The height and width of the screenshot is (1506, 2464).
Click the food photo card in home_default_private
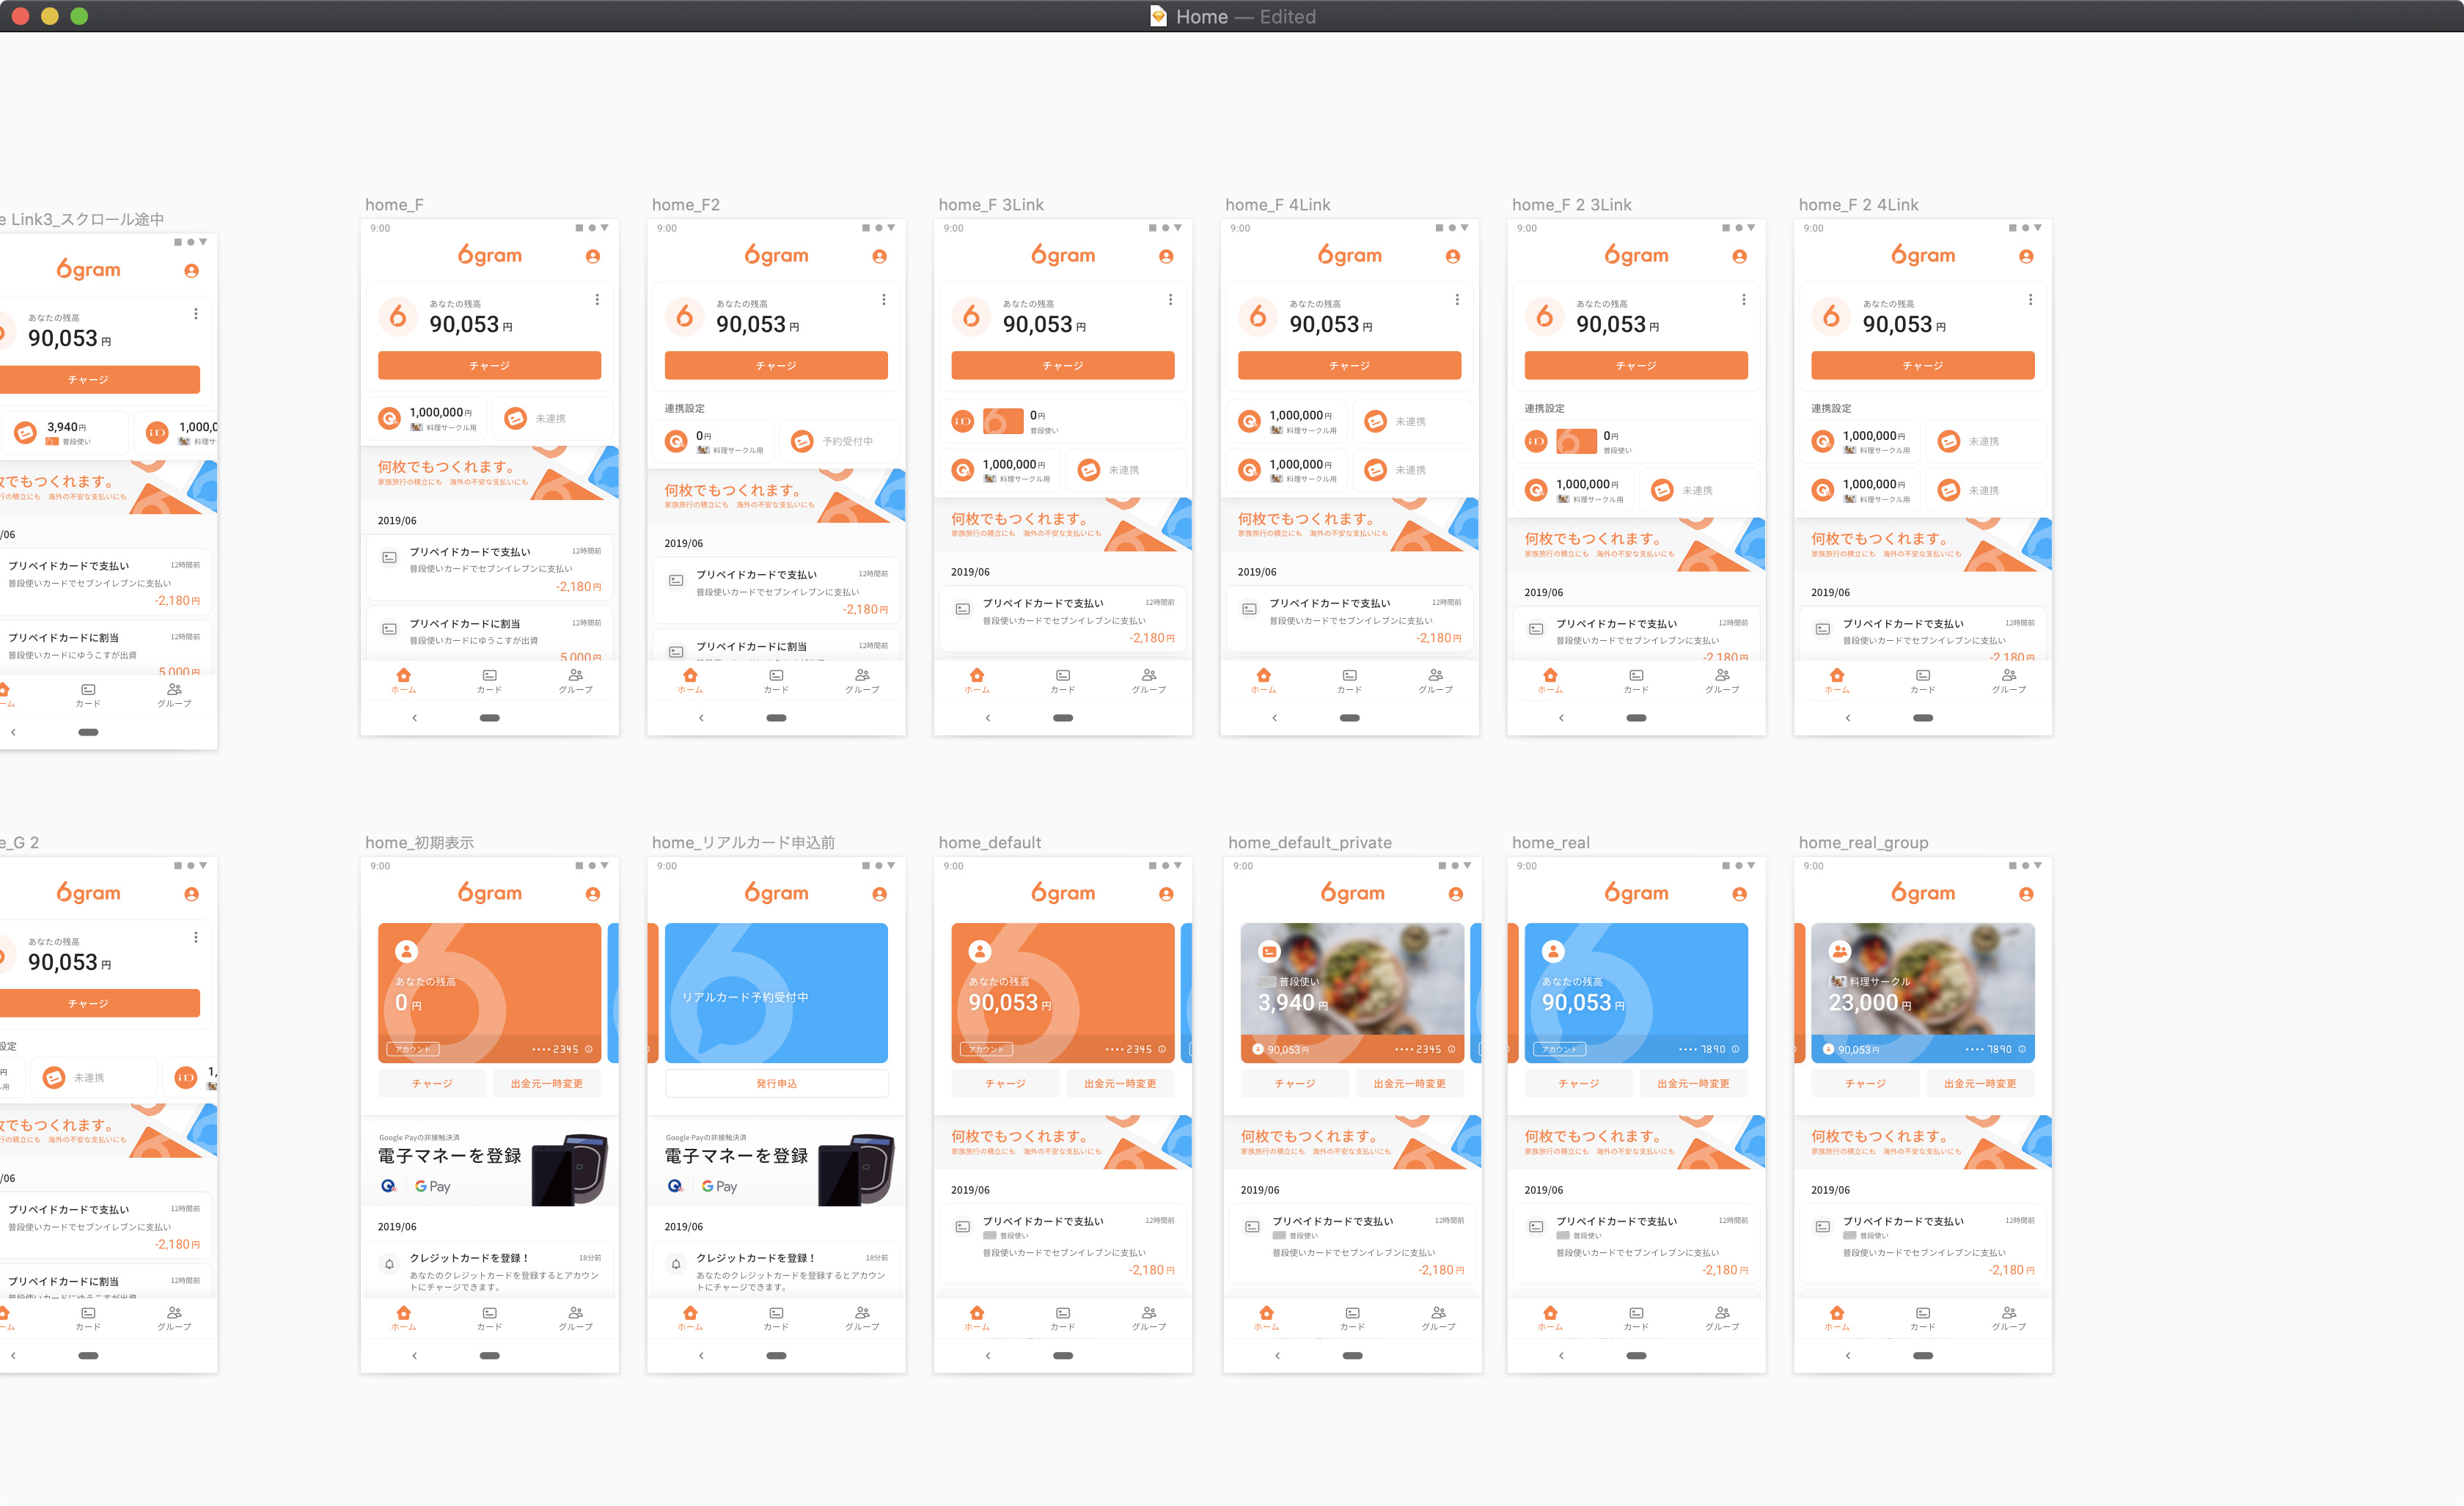1352,993
